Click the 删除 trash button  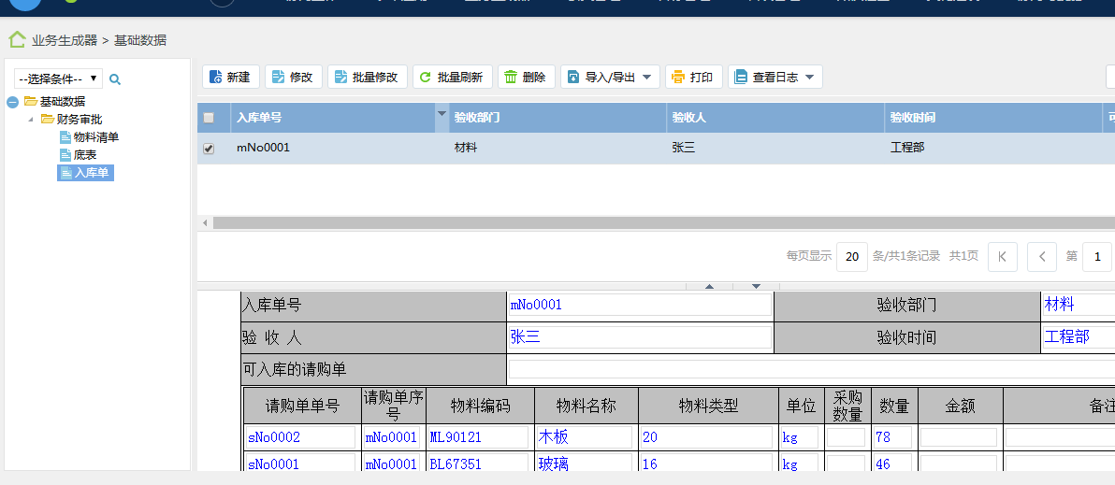coord(526,78)
